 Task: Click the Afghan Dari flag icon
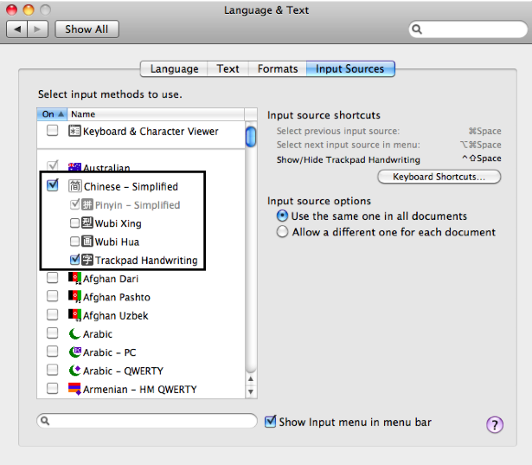click(x=74, y=278)
